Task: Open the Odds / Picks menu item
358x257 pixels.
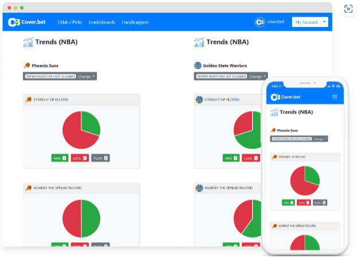Action: (70, 22)
